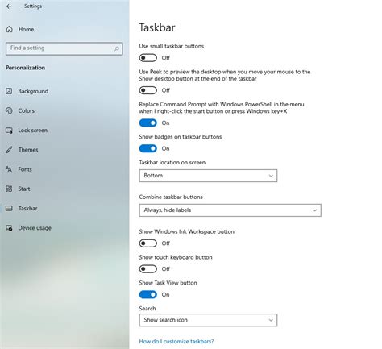Screen dimensions: 382x349
Task: Open the Search dropdown showing search icon
Action: (x=208, y=320)
